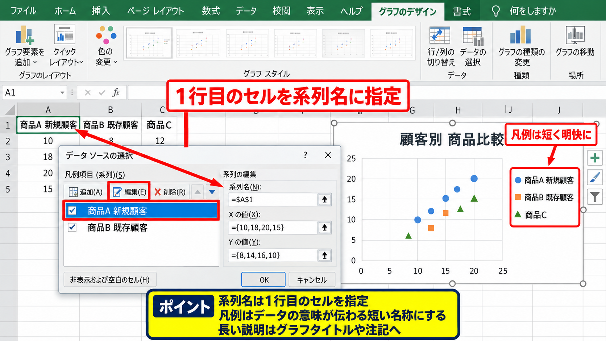The width and height of the screenshot is (606, 341).
Task: Switch to the ヘルプ tab
Action: 351,11
